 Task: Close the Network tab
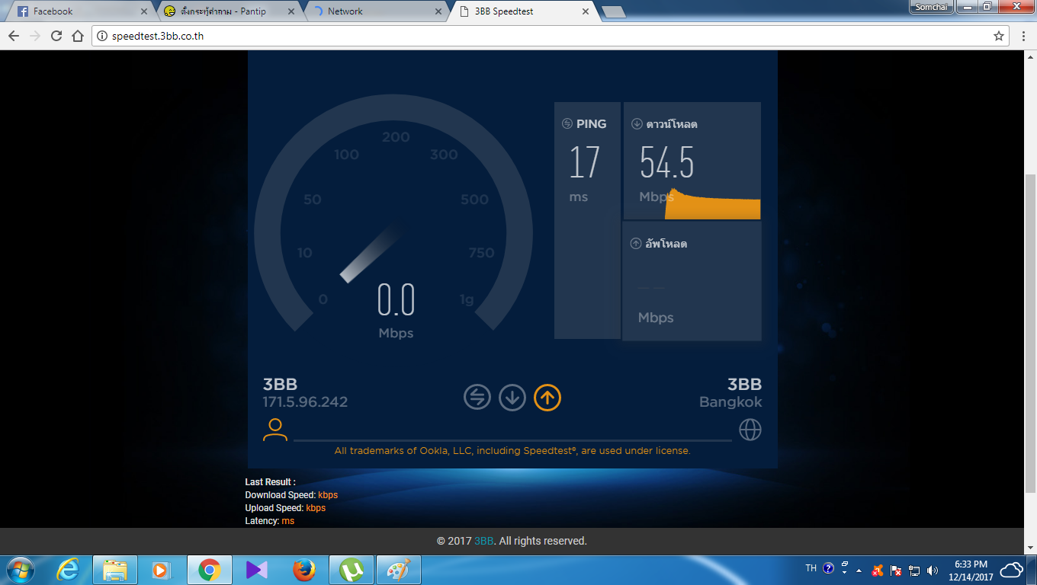click(x=438, y=11)
